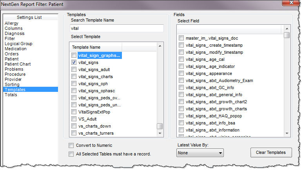Screen dimensions: 303x170
Task: Select Medication in the Settings List
Action: click(15, 49)
